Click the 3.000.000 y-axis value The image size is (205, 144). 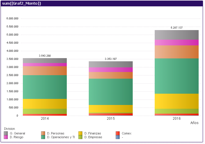tap(12, 67)
